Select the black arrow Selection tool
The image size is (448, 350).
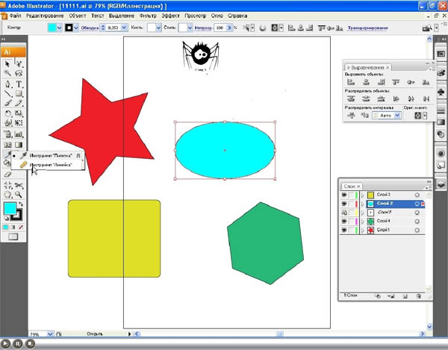pos(8,64)
